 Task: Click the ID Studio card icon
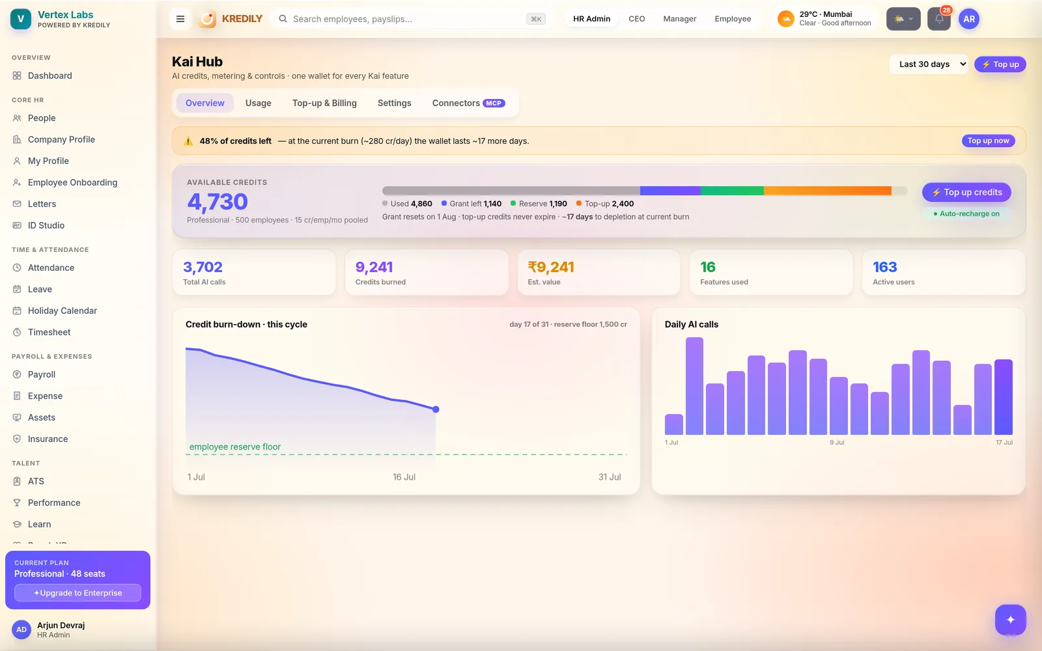coord(17,225)
